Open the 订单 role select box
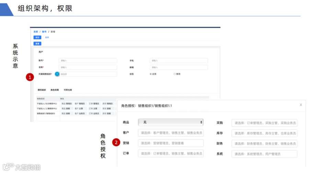The image size is (309, 173). [x=171, y=154]
